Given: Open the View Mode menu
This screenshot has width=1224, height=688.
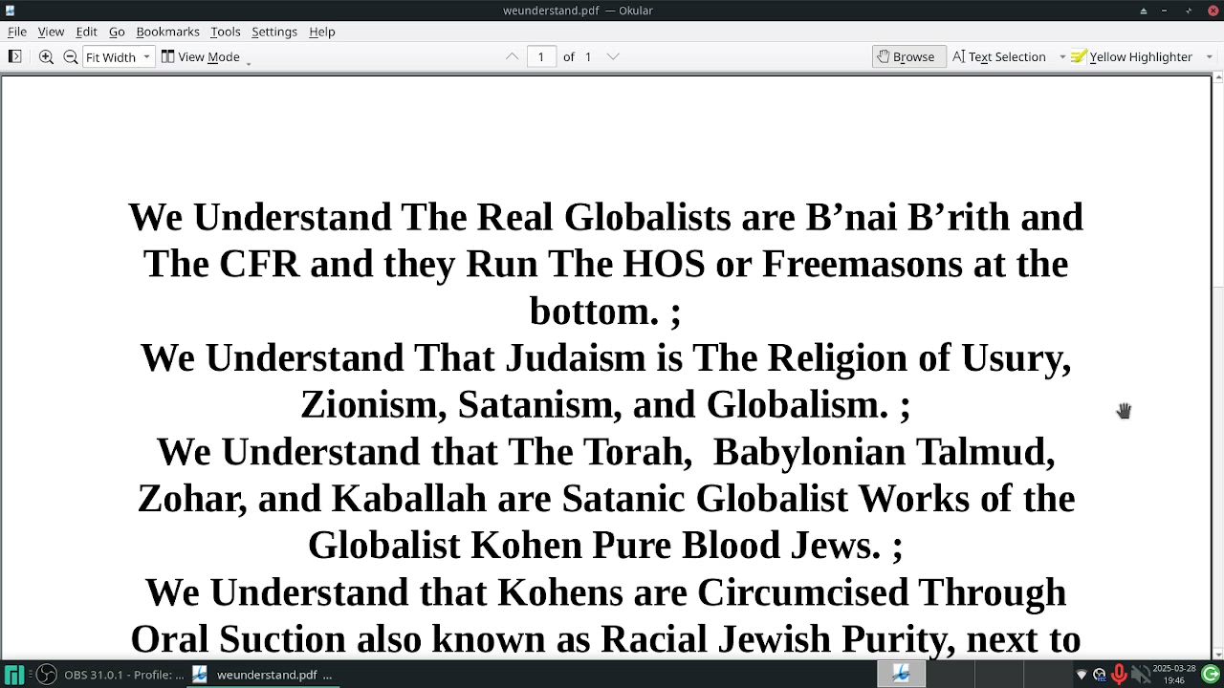Looking at the screenshot, I should pos(205,56).
